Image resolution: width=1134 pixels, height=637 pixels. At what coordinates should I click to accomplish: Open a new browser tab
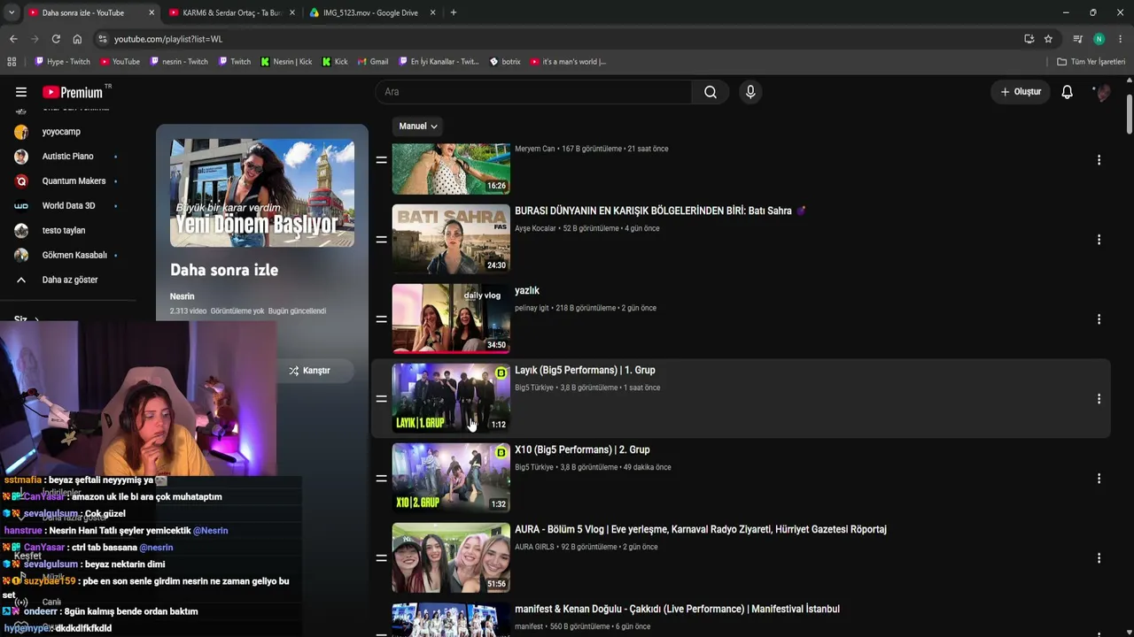point(454,12)
